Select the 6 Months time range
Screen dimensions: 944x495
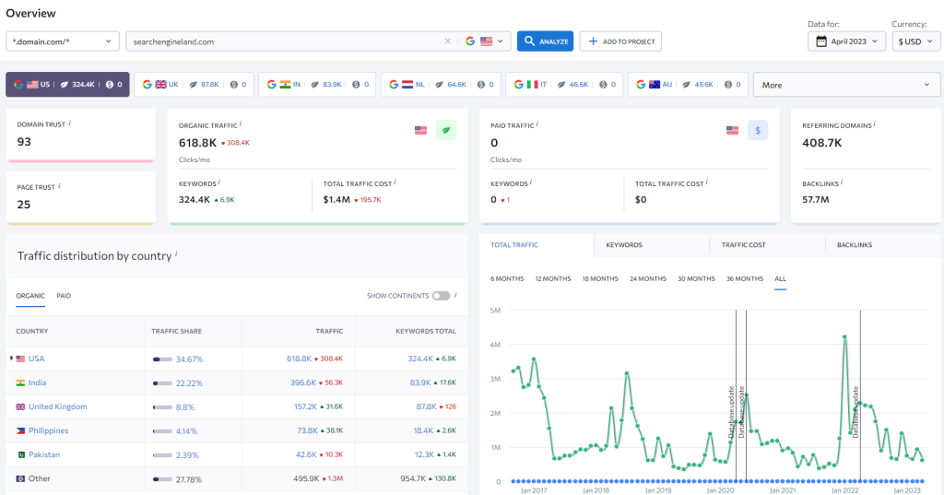pos(507,278)
